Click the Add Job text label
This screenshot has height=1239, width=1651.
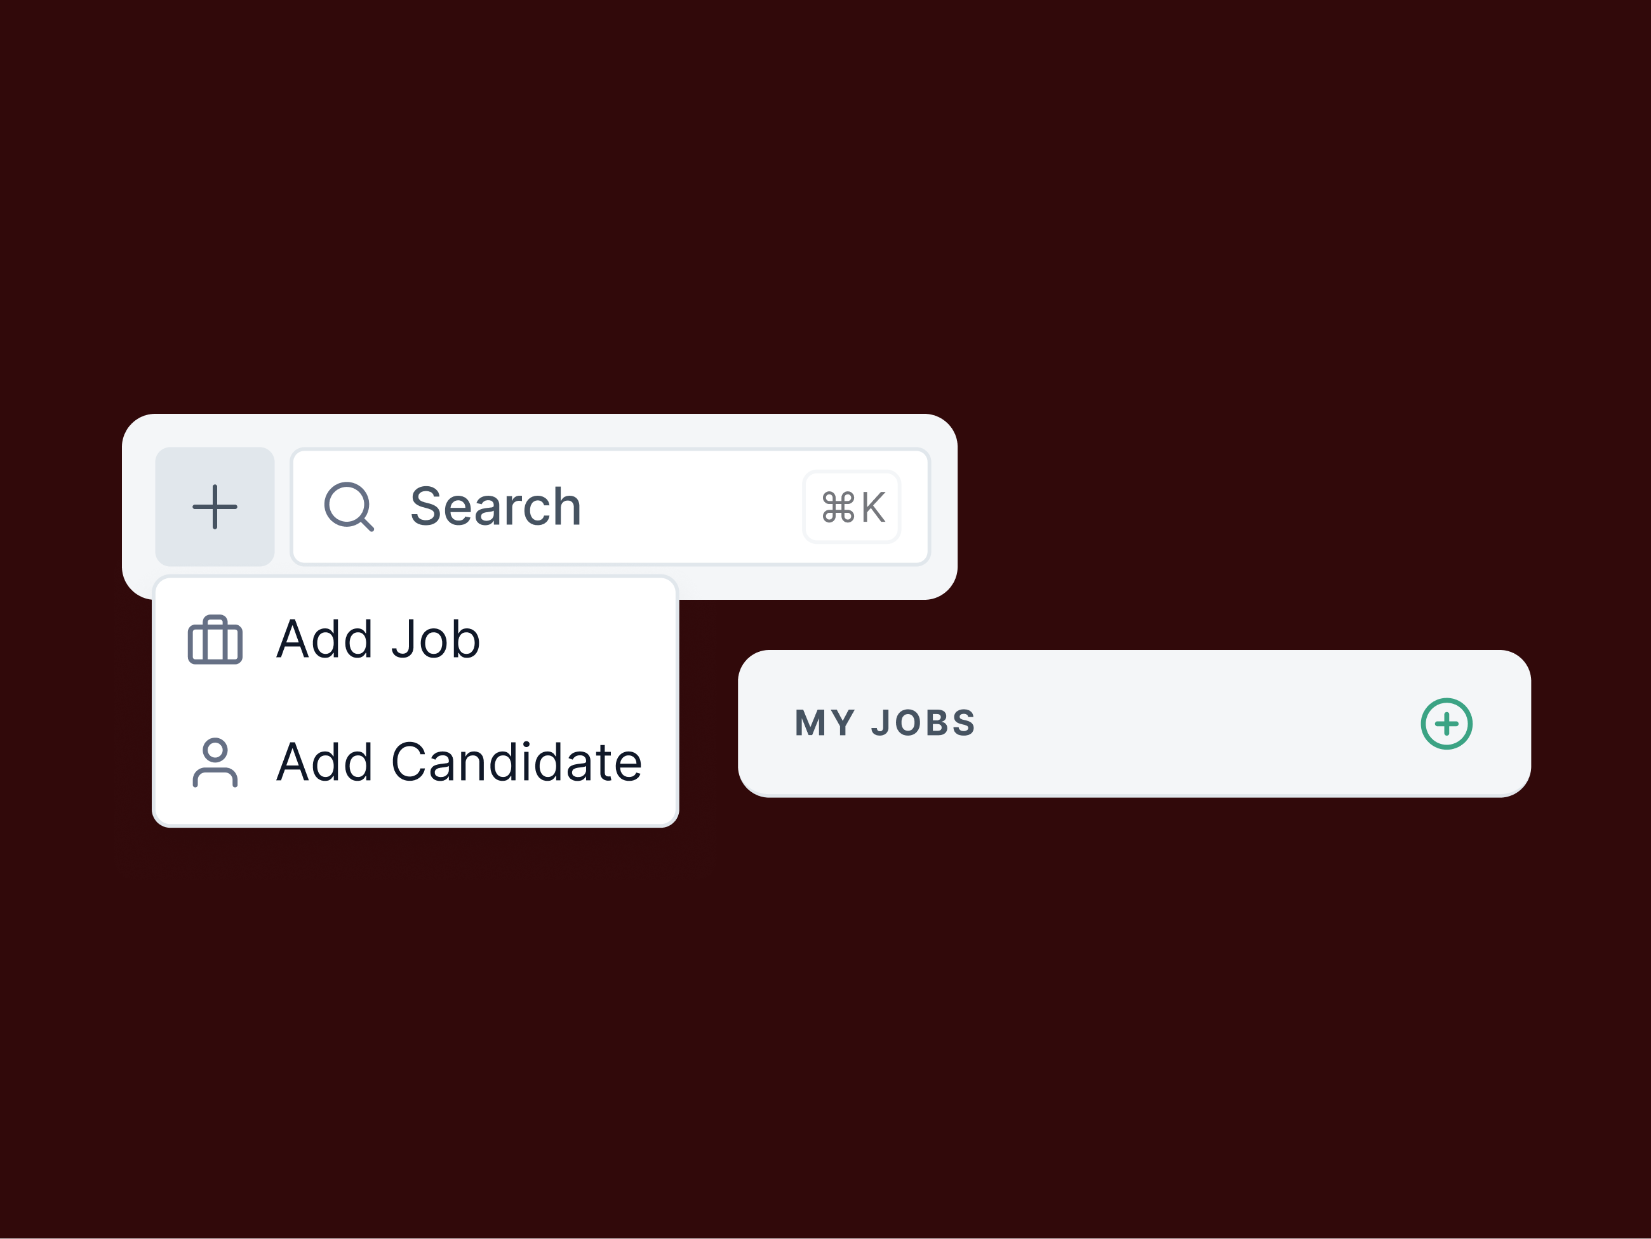[378, 640]
